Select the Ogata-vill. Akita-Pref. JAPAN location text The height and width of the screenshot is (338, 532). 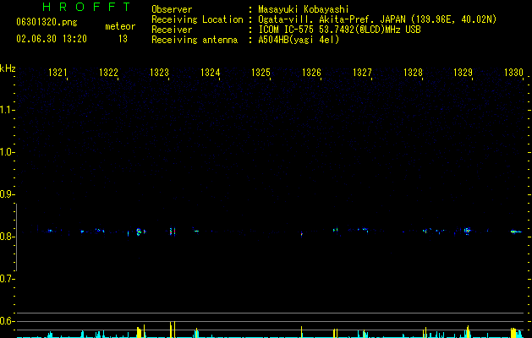coord(377,19)
